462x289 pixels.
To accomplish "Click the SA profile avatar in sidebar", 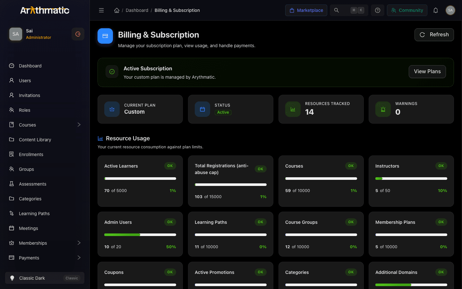I will pyautogui.click(x=16, y=34).
